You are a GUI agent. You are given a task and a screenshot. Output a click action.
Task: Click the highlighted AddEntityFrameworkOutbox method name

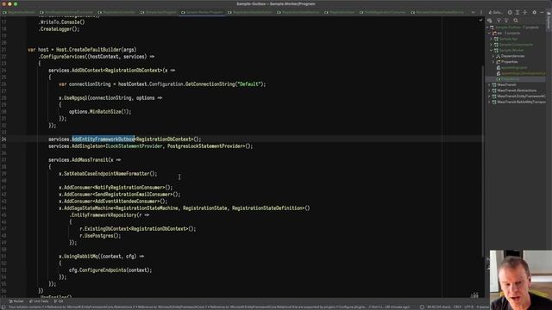tap(103, 139)
